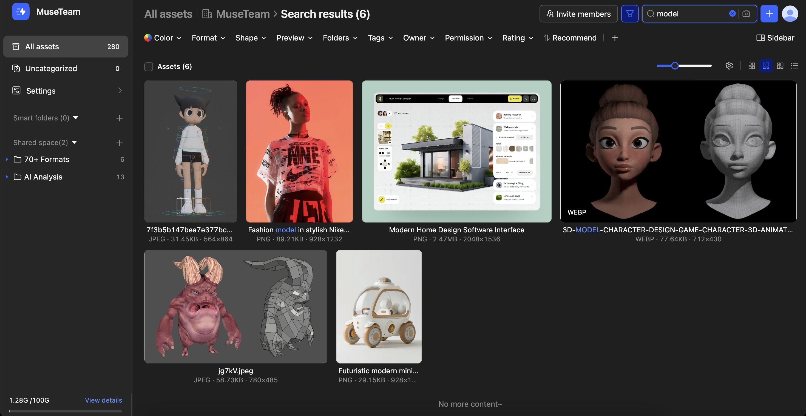Open display settings gear icon
The image size is (806, 416).
coord(729,66)
